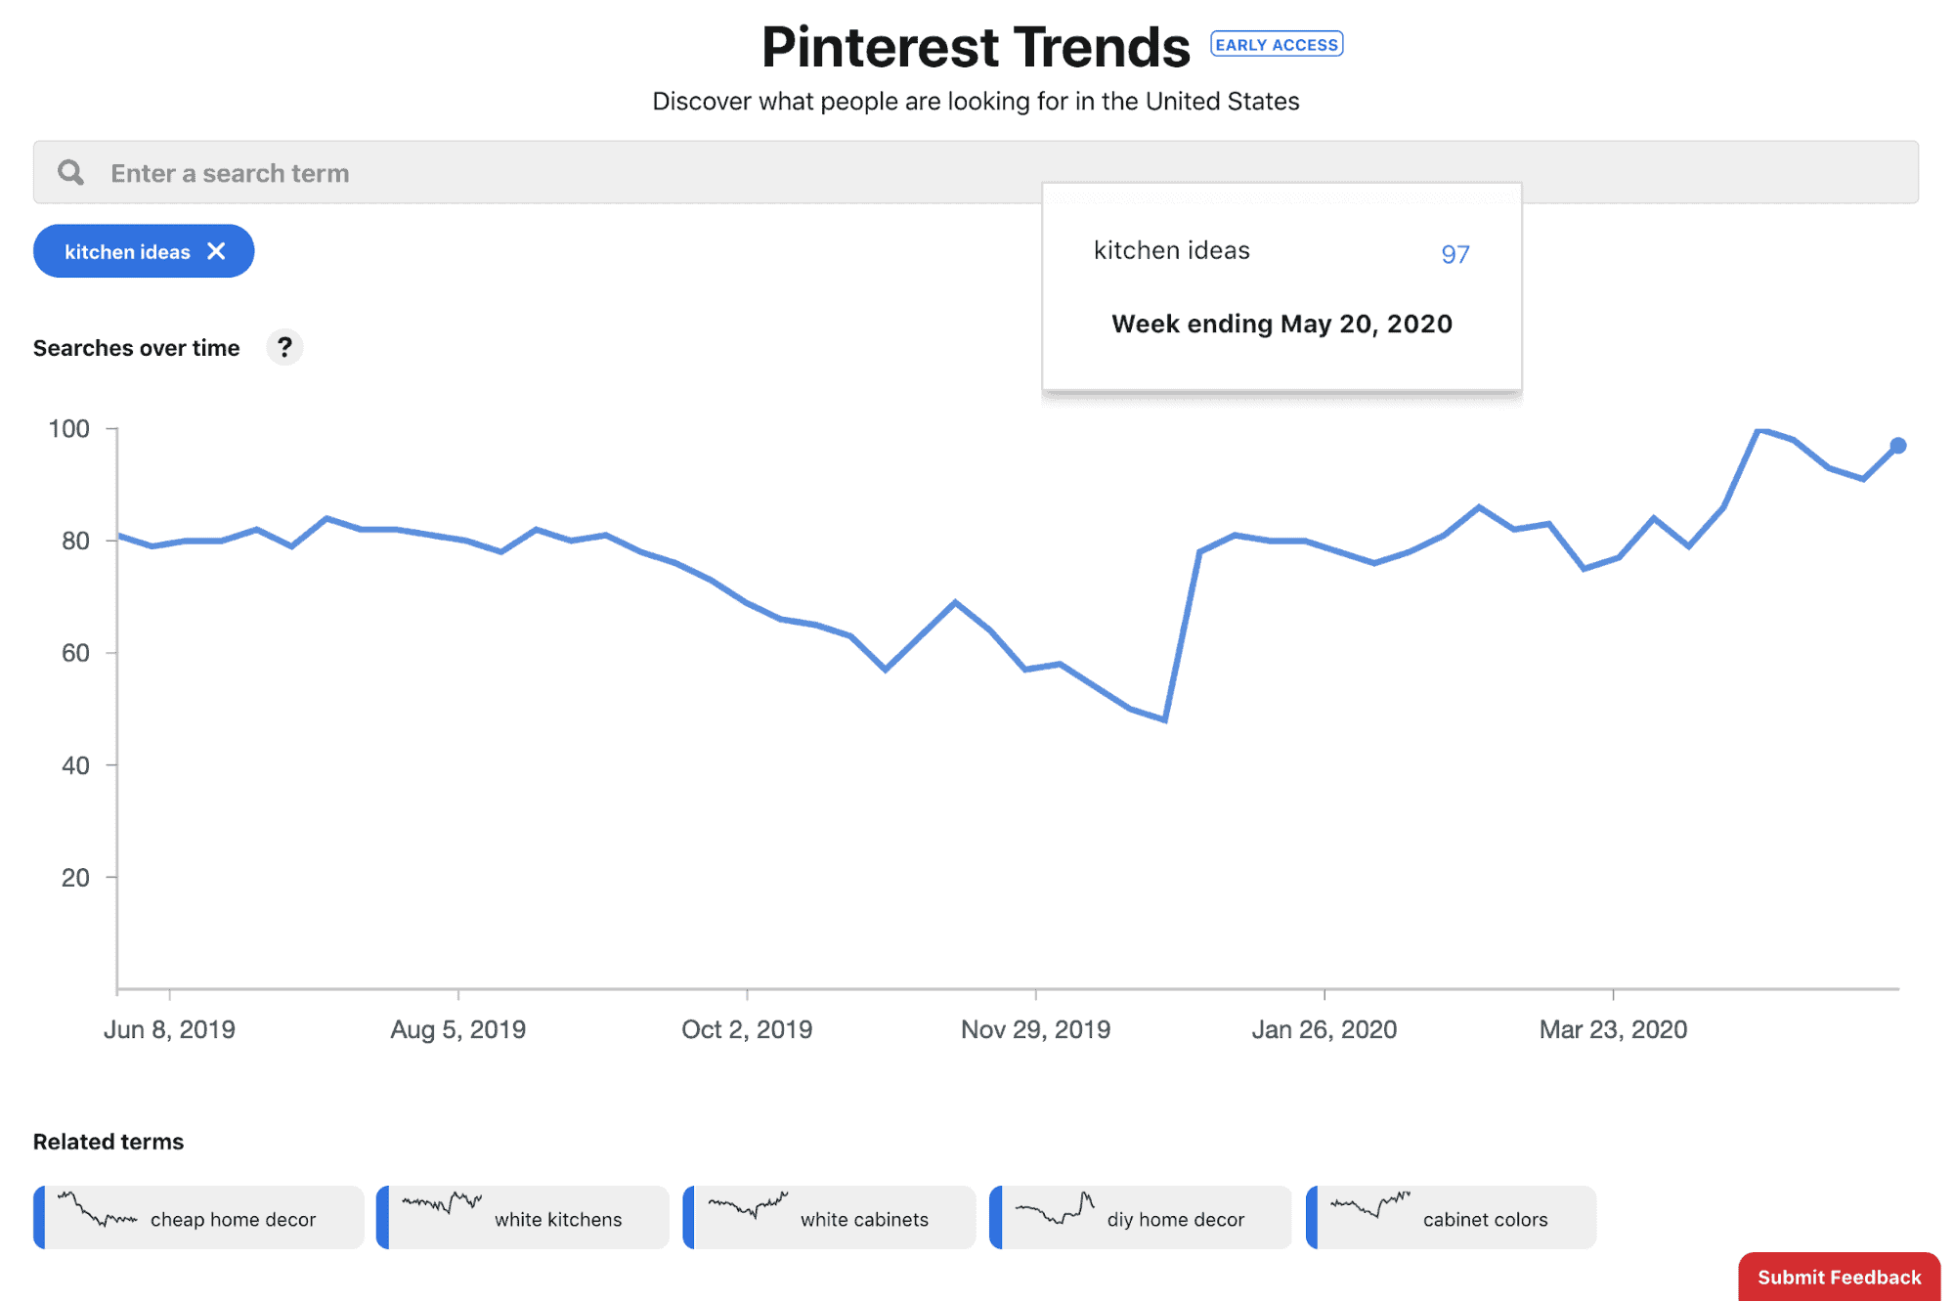Open the Searches over time help icon
The image size is (1954, 1302).
(284, 347)
